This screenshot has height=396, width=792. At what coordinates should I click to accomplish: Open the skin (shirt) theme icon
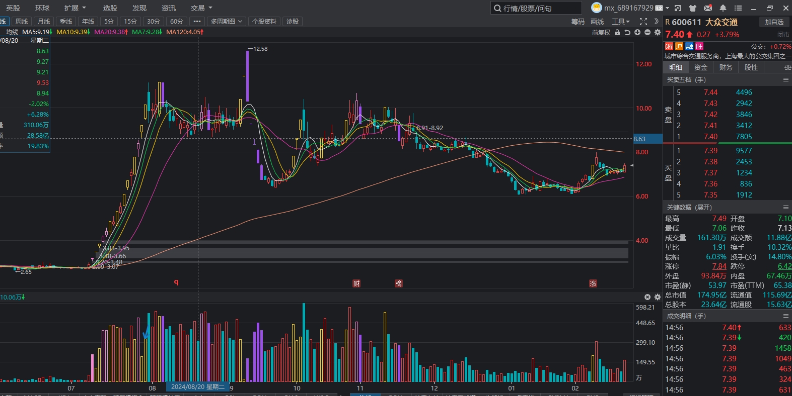point(693,8)
